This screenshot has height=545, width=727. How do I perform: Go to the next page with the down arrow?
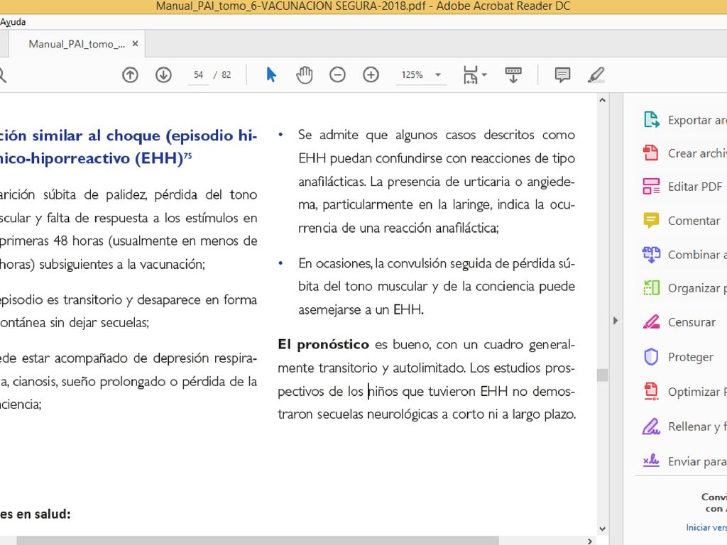tap(163, 75)
